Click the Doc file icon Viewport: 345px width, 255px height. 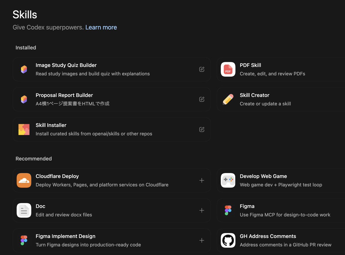[x=24, y=210]
